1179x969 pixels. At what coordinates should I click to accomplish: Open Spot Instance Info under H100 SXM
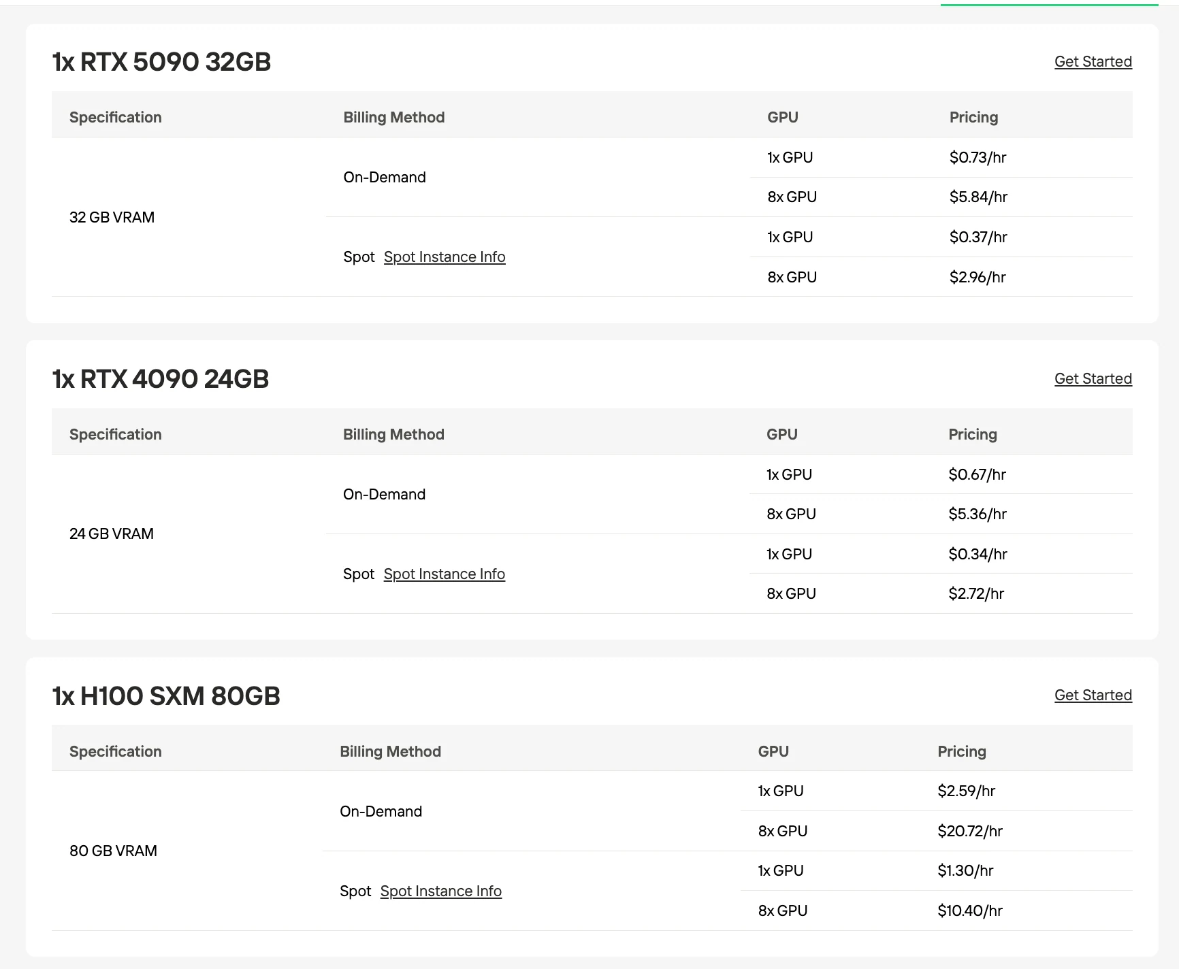pyautogui.click(x=441, y=891)
